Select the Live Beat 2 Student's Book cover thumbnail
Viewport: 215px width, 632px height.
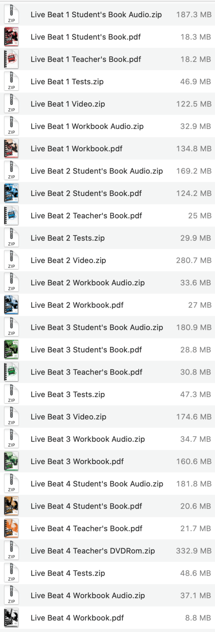pyautogui.click(x=11, y=193)
